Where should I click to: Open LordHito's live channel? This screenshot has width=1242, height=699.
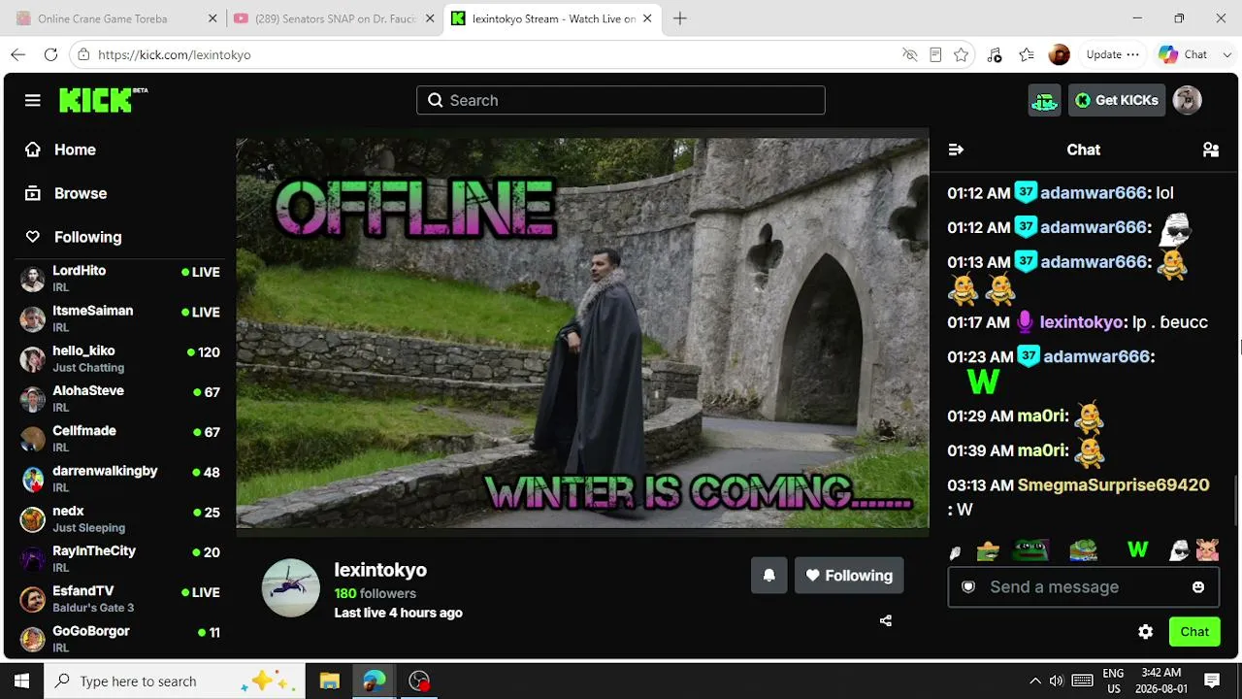point(120,279)
